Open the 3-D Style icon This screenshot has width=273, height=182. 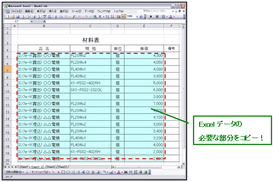145,172
